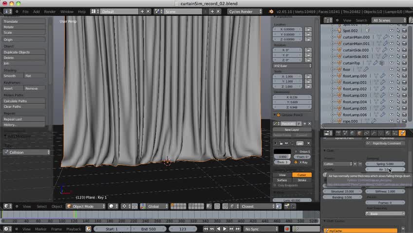
Task: Open the Closest snap target dropdown
Action: 257,206
